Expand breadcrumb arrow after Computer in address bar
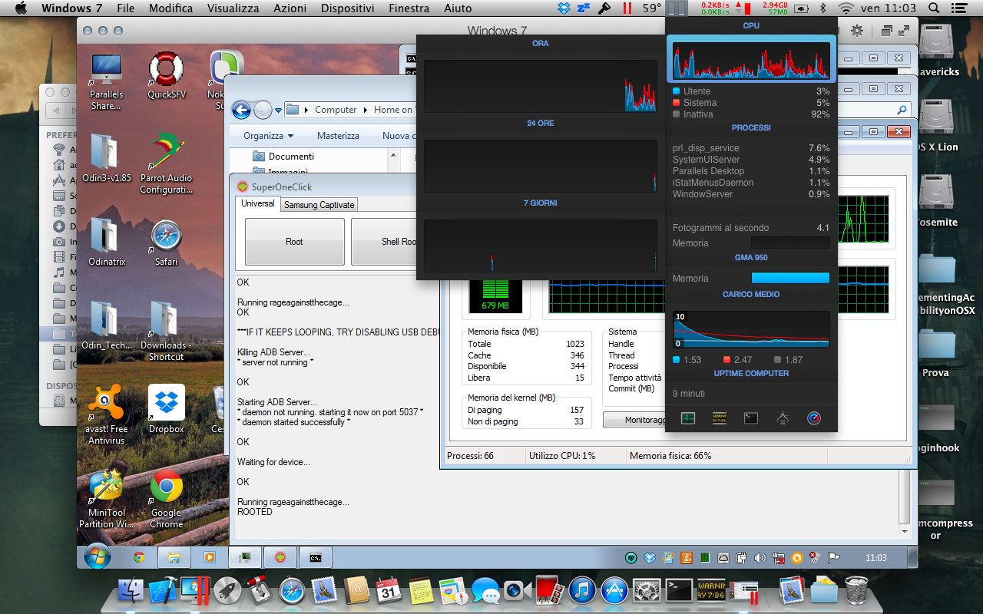Screen dimensions: 983x614 (x=365, y=110)
